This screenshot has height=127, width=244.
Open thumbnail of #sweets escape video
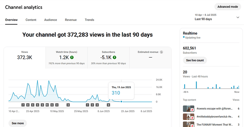[x=188, y=109]
